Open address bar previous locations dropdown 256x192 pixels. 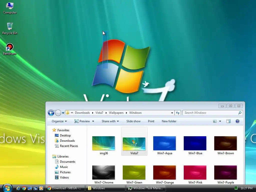pos(172,113)
